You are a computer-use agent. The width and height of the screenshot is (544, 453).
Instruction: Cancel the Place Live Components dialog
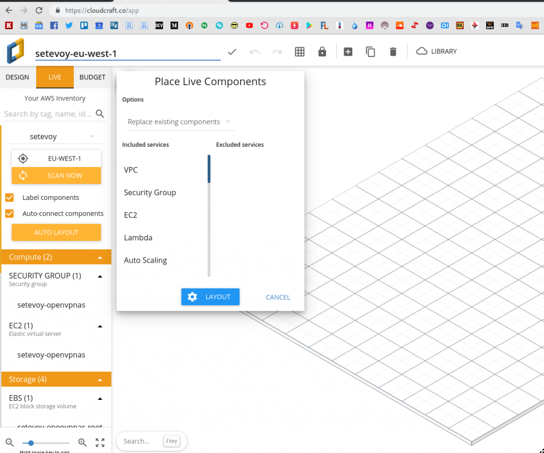point(278,297)
